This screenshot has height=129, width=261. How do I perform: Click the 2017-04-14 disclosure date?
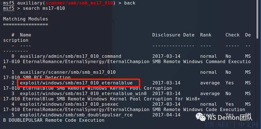click(x=166, y=115)
